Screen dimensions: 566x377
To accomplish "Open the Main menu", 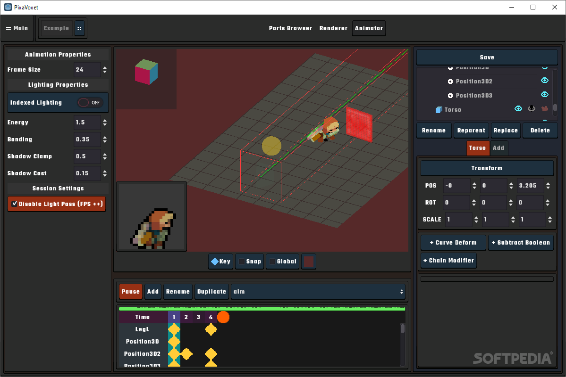I will click(17, 28).
